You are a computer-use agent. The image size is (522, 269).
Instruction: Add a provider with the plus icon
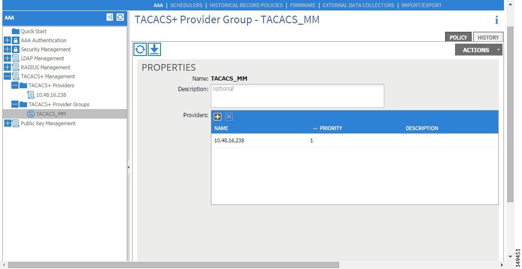coord(218,117)
